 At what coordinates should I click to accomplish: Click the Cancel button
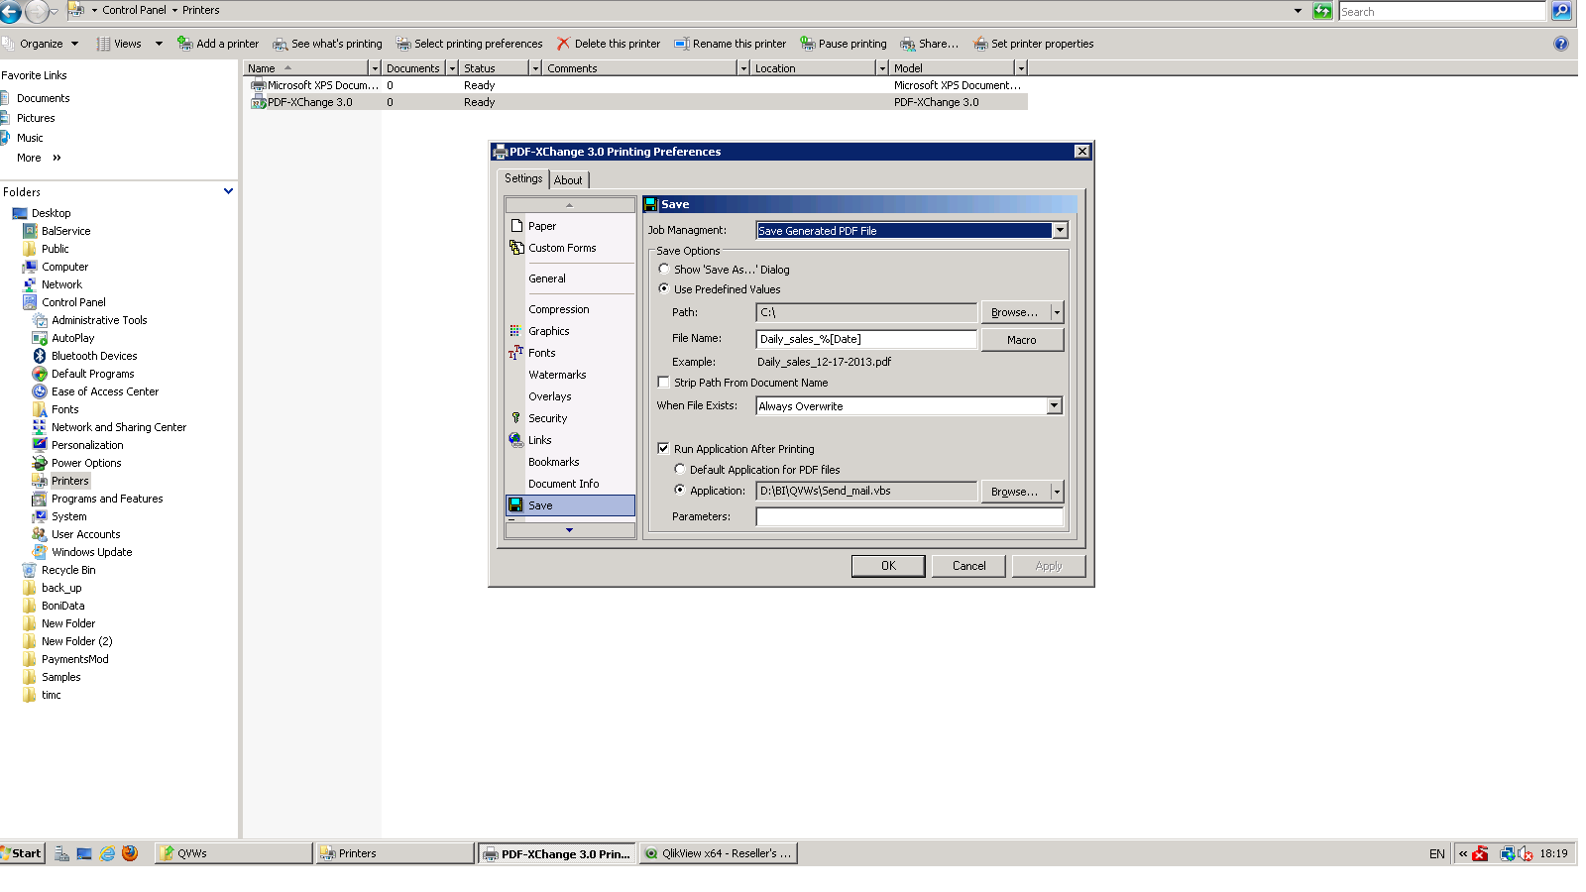[x=968, y=566]
